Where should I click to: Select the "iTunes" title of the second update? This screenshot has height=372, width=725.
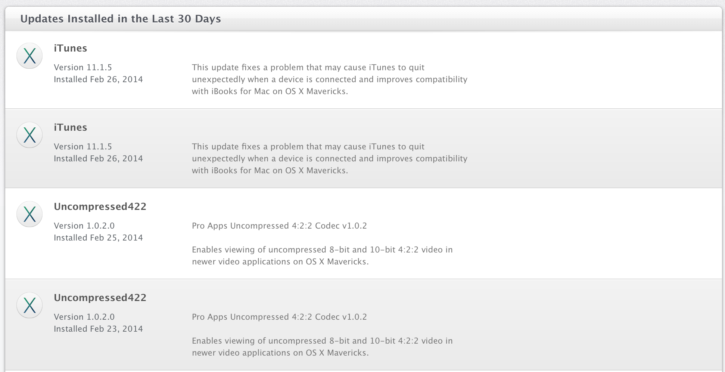(x=71, y=127)
